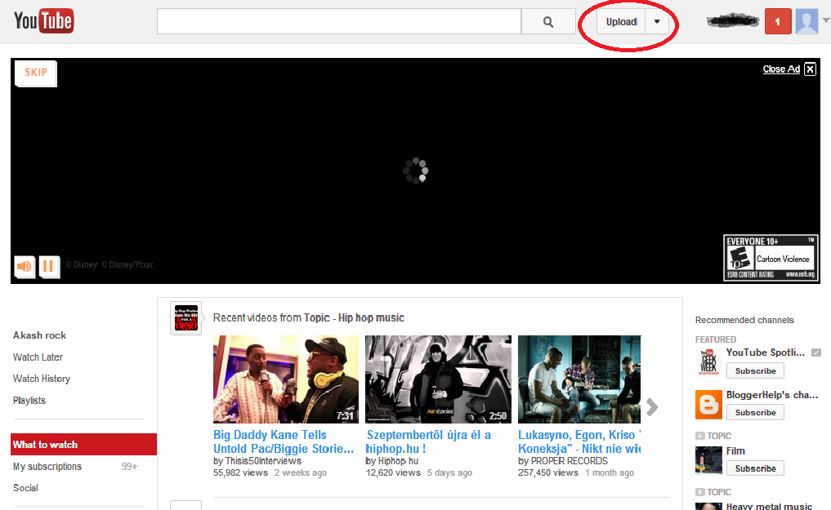Click the Film topic channel icon
The width and height of the screenshot is (831, 510).
click(x=708, y=459)
